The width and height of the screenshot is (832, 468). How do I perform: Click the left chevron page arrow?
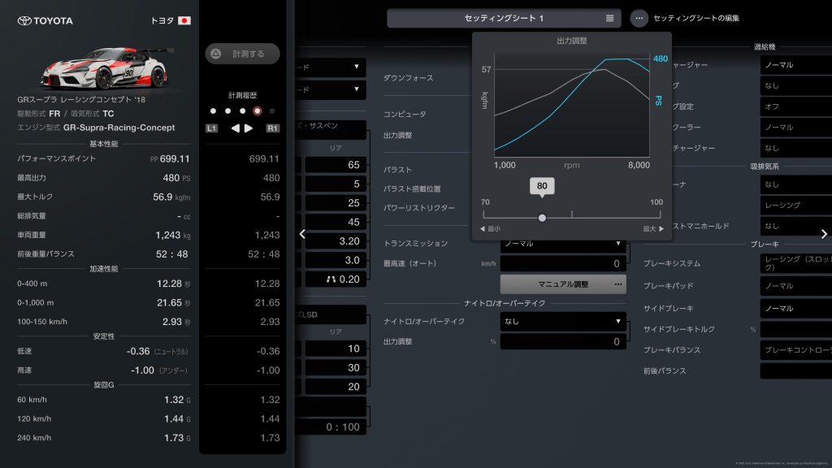[302, 234]
